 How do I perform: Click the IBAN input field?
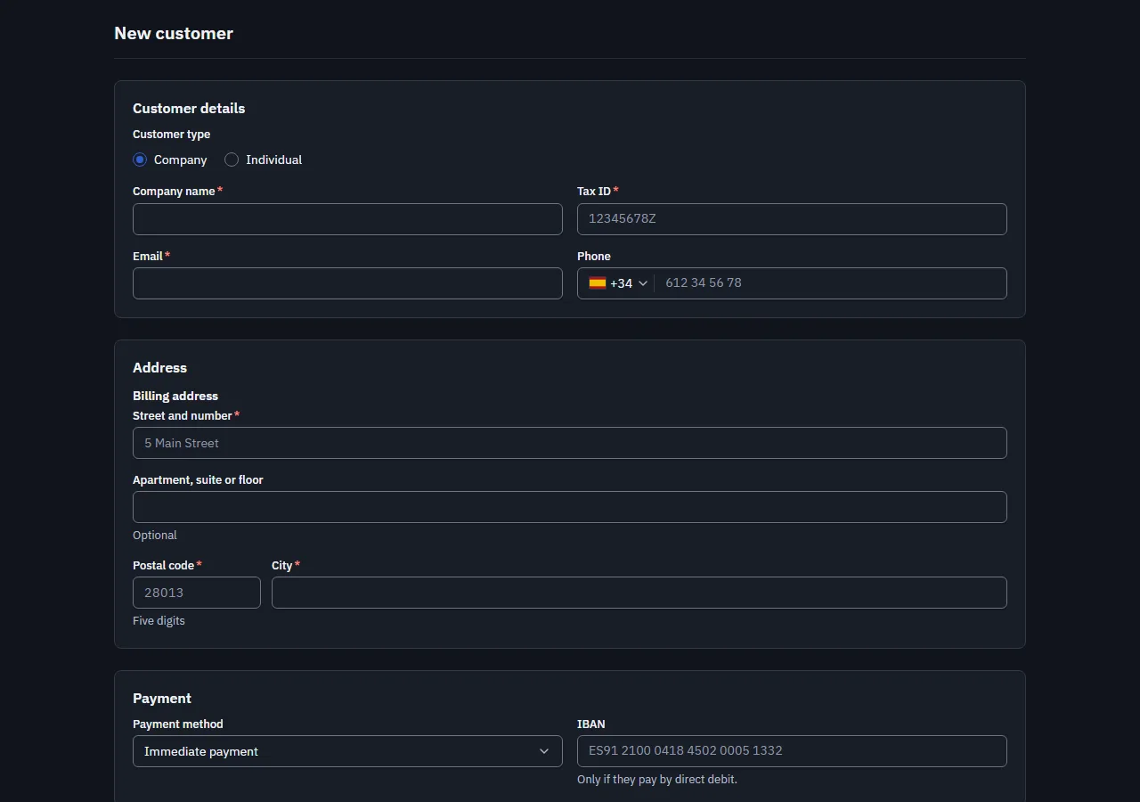coord(792,751)
